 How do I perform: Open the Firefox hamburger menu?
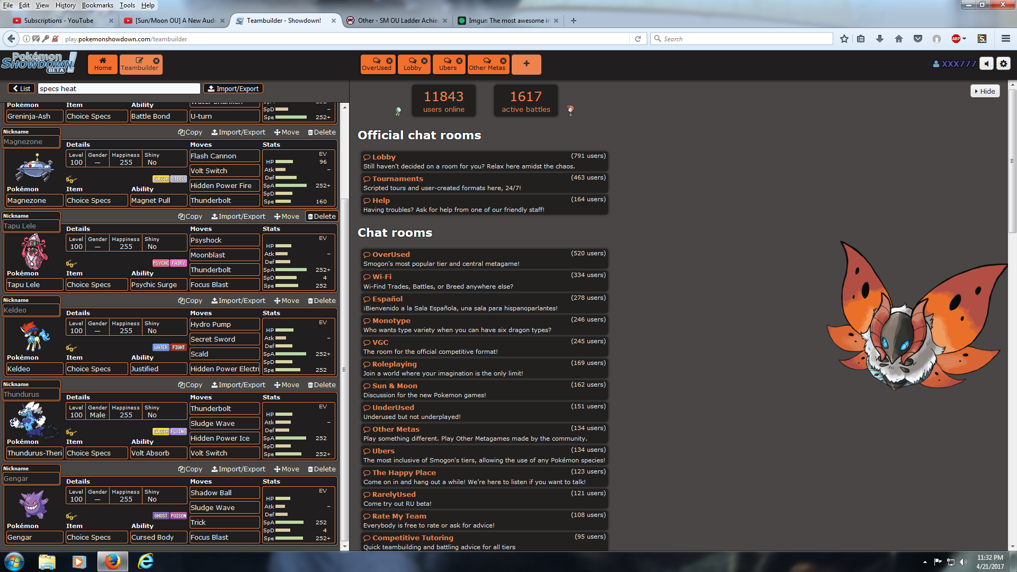click(x=1005, y=39)
